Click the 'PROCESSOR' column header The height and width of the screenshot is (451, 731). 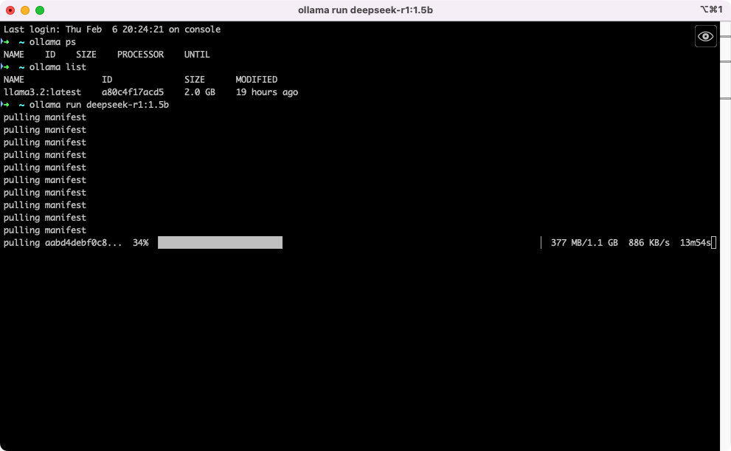pos(140,55)
